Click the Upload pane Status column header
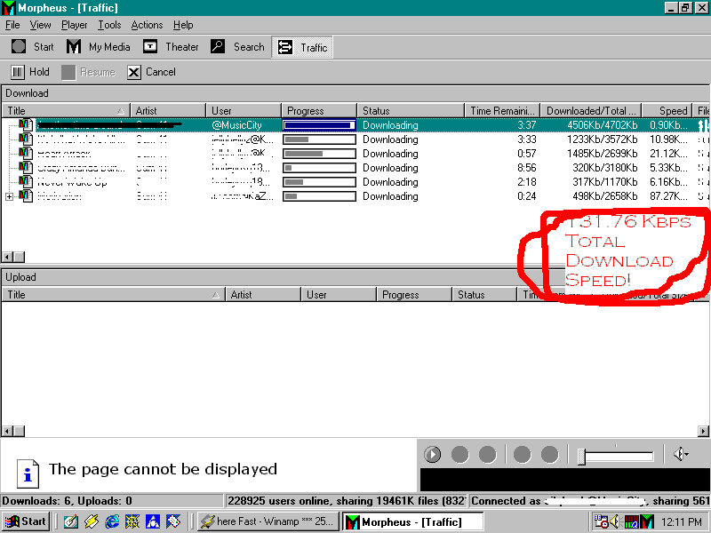711x533 pixels. coord(484,295)
